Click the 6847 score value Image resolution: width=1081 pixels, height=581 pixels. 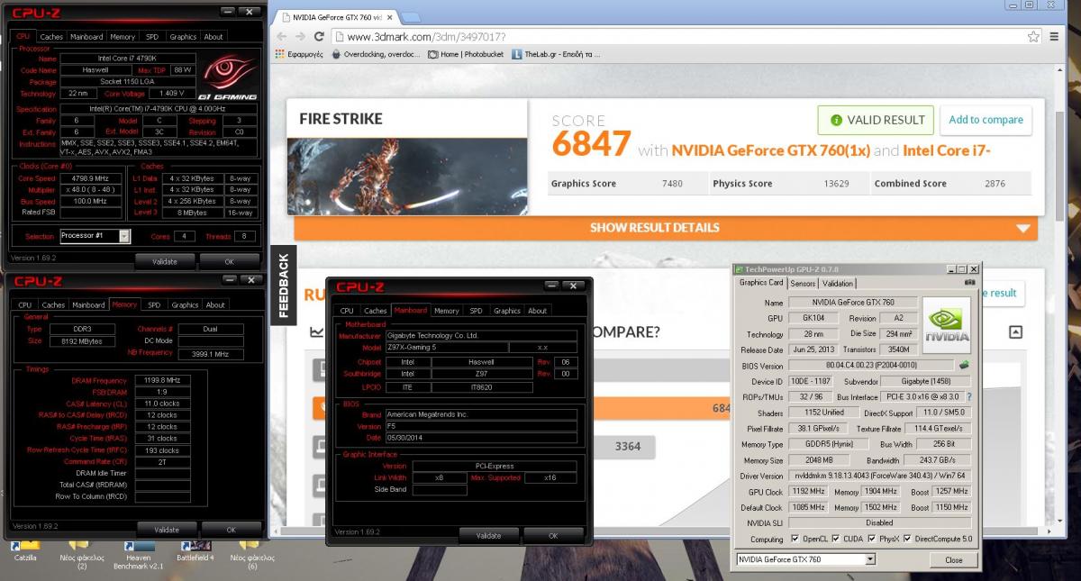pyautogui.click(x=591, y=143)
